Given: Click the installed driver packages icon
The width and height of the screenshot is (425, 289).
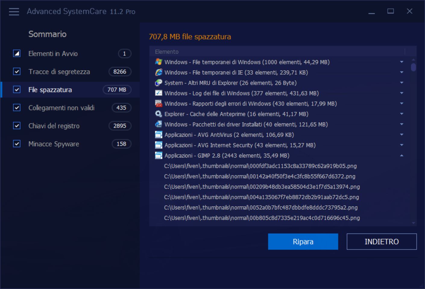Looking at the screenshot, I should coord(159,124).
